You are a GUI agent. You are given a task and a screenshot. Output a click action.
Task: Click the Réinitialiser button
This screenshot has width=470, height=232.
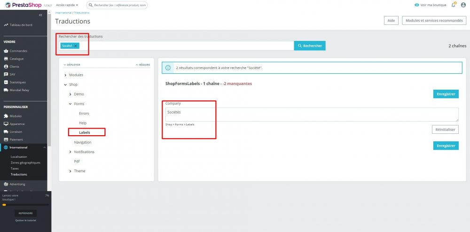(x=445, y=130)
